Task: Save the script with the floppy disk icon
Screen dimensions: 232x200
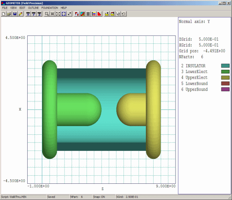Action: (x=15, y=14)
